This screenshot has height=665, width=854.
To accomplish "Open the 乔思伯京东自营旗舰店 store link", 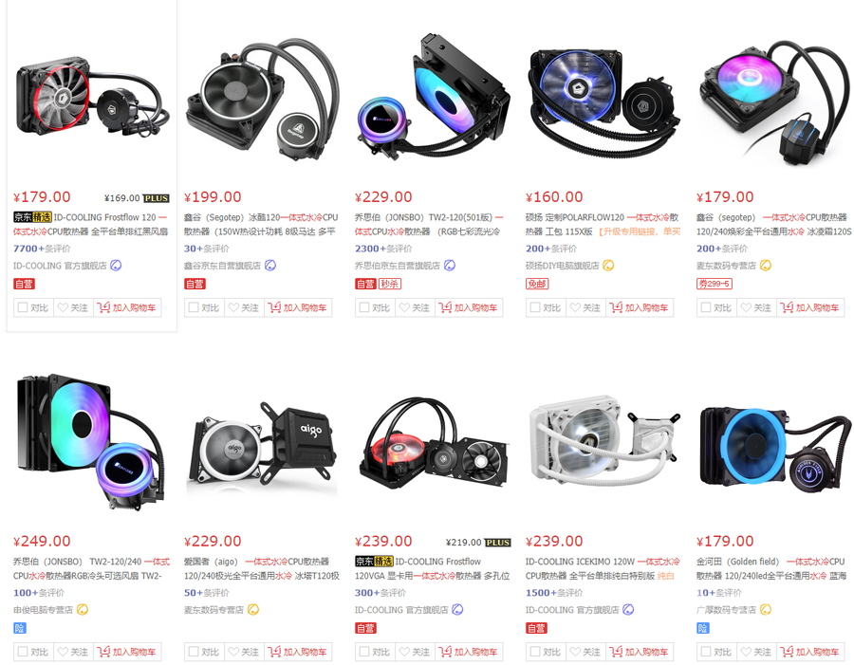I will (x=397, y=266).
